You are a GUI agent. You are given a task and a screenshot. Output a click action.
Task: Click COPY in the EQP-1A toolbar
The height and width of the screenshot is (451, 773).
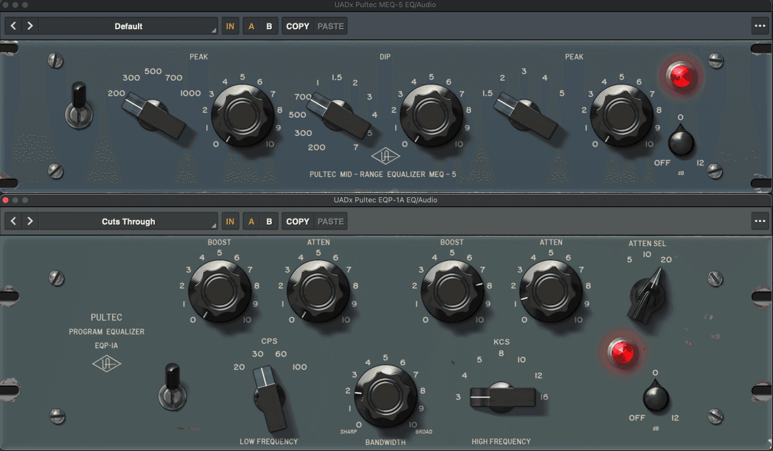click(x=298, y=221)
